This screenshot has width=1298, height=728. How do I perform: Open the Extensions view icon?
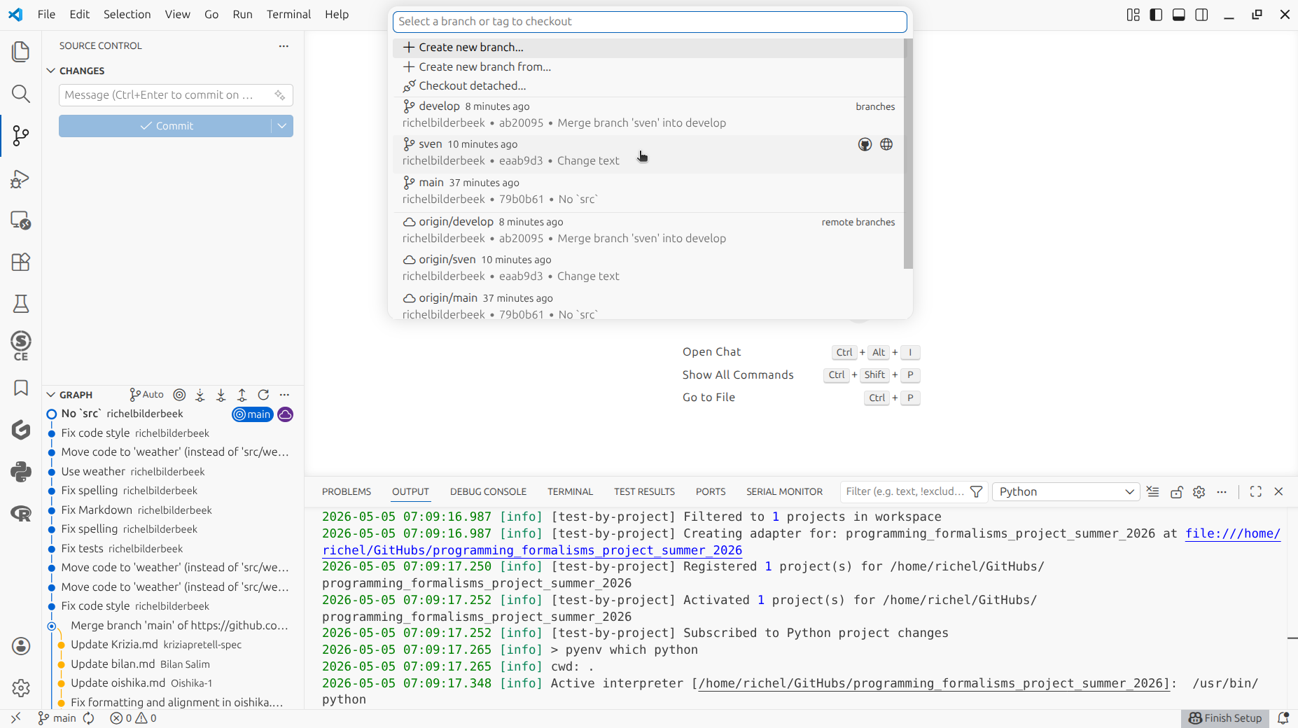coord(21,262)
